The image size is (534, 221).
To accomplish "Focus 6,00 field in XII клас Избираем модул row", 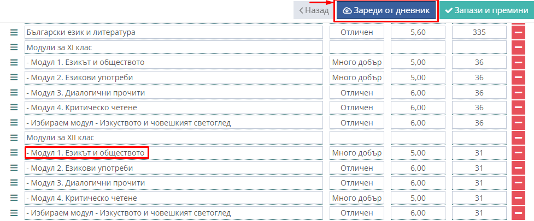I will tap(418, 213).
